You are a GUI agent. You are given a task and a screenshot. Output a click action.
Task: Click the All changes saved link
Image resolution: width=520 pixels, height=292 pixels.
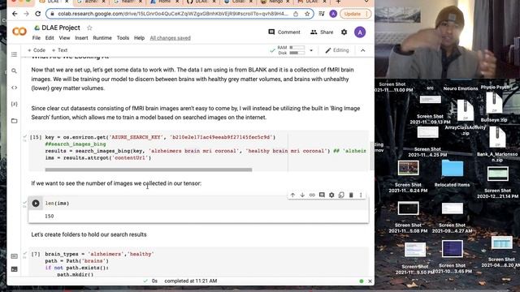point(170,38)
